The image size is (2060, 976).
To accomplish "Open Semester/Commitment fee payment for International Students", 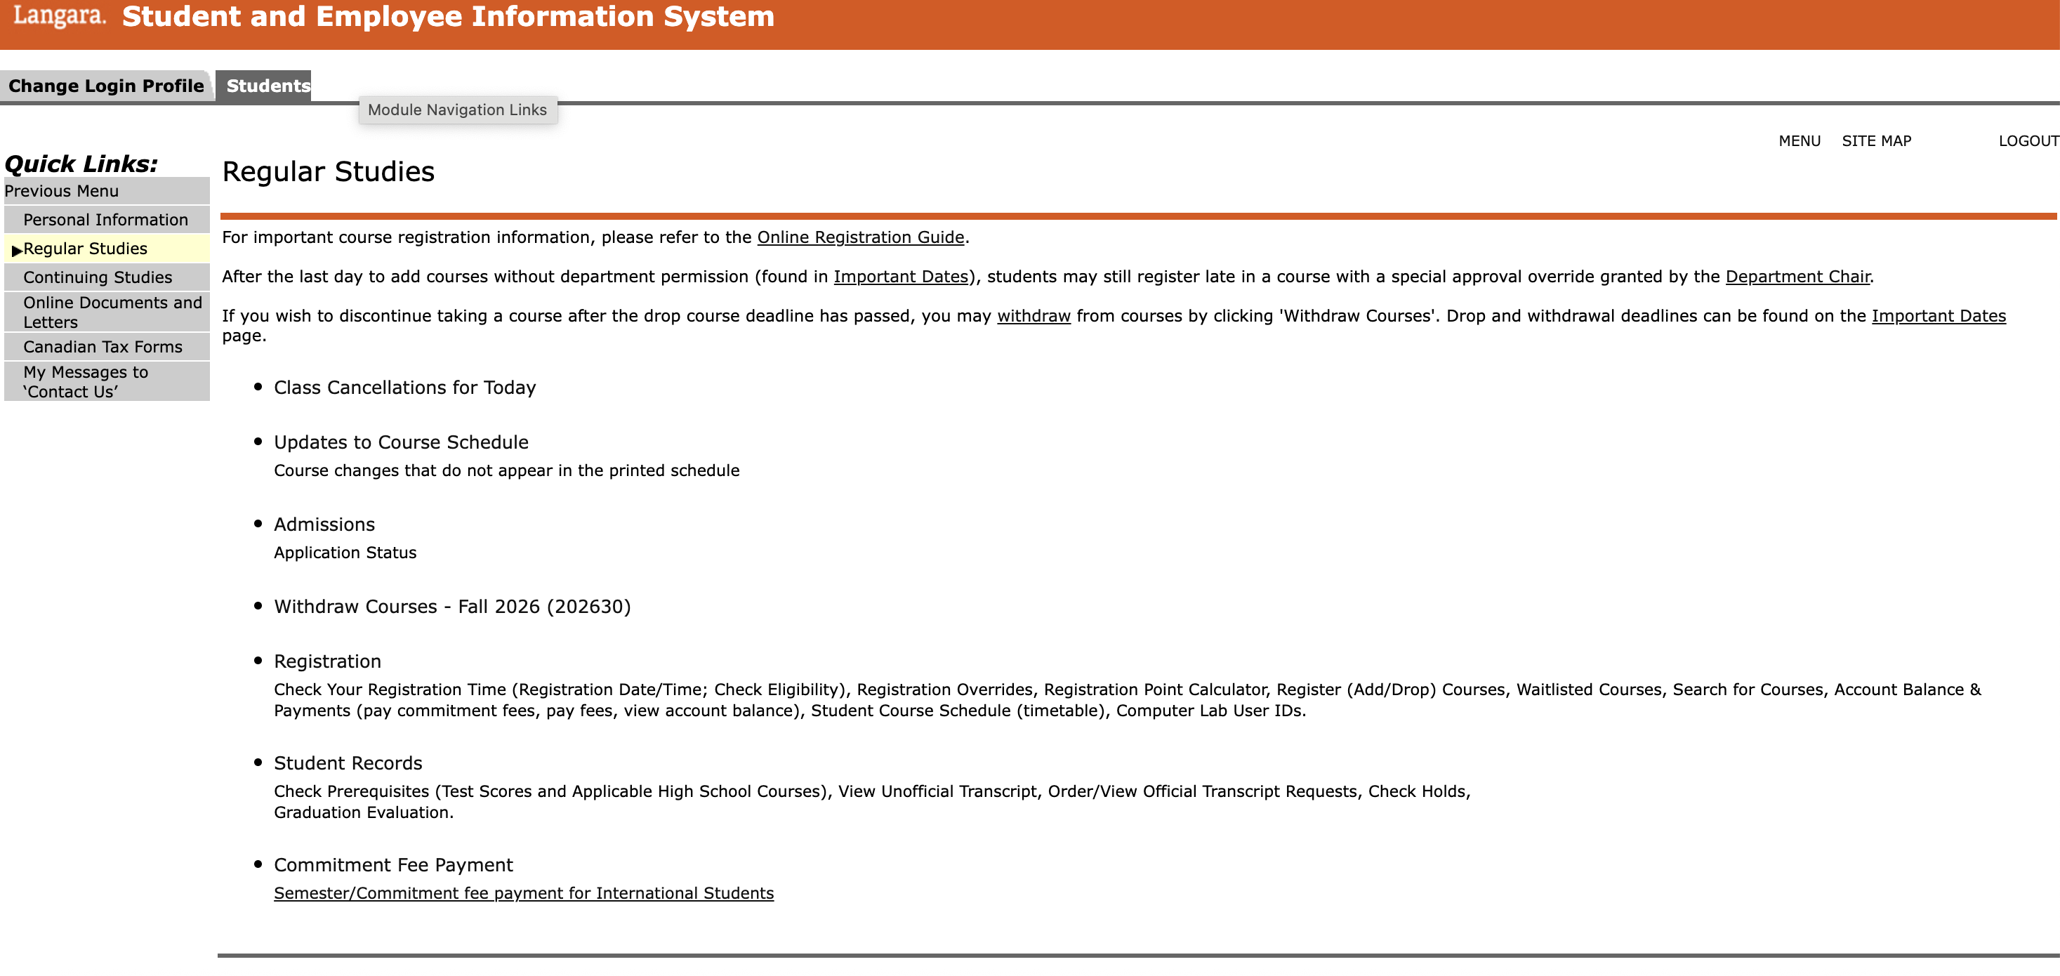I will (x=524, y=894).
